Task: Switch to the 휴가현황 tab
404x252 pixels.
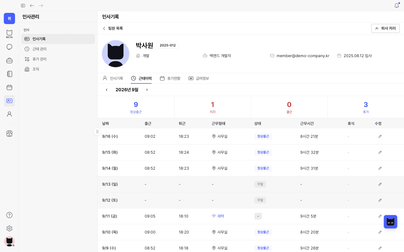Action: click(170, 78)
